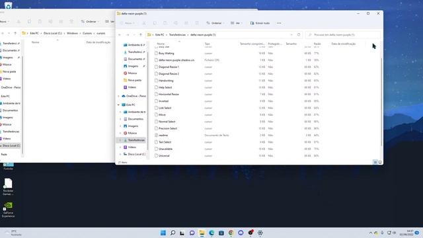This screenshot has width=423, height=238.
Task: Open the address bar history dropdown arrow
Action: click(291, 35)
